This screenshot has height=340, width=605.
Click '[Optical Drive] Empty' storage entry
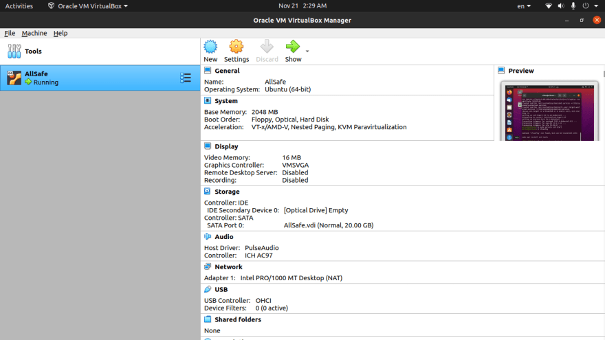(x=316, y=210)
